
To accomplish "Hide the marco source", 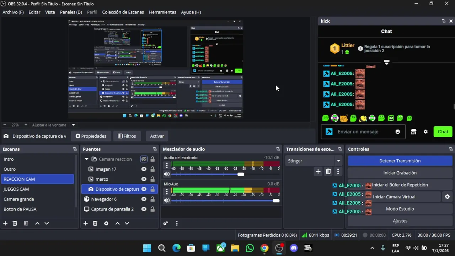I will click(144, 179).
